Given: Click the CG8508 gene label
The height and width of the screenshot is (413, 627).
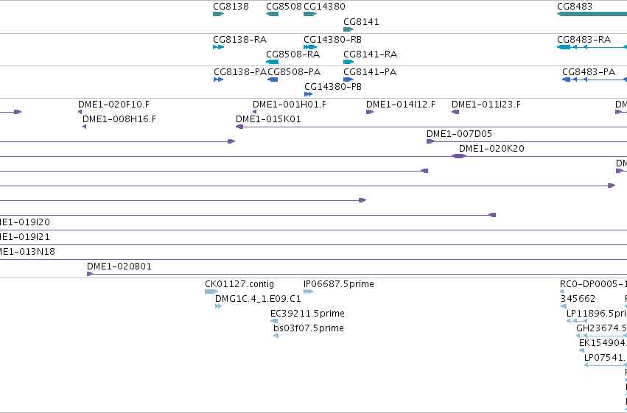Looking at the screenshot, I should [x=284, y=7].
